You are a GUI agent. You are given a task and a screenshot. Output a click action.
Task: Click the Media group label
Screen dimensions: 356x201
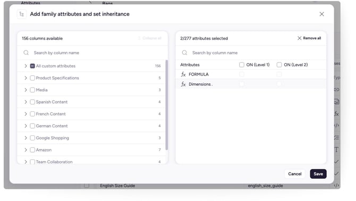coord(42,90)
